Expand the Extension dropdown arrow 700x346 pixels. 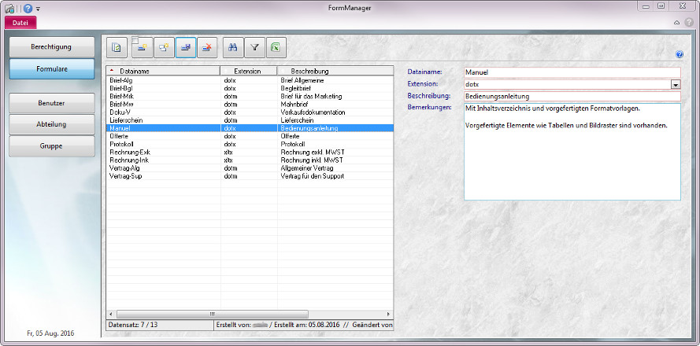(x=676, y=84)
